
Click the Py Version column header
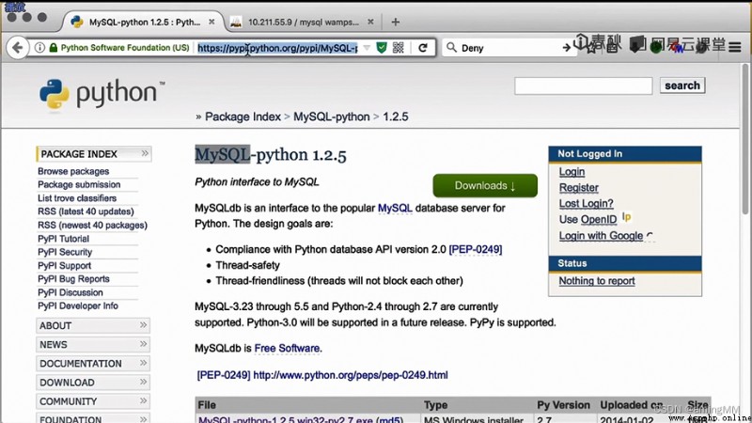[563, 405]
